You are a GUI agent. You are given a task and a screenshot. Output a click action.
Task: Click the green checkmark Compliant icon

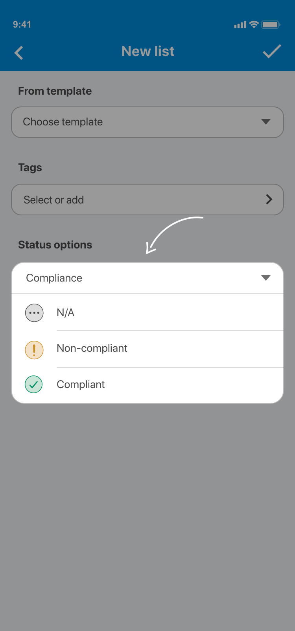coord(34,385)
